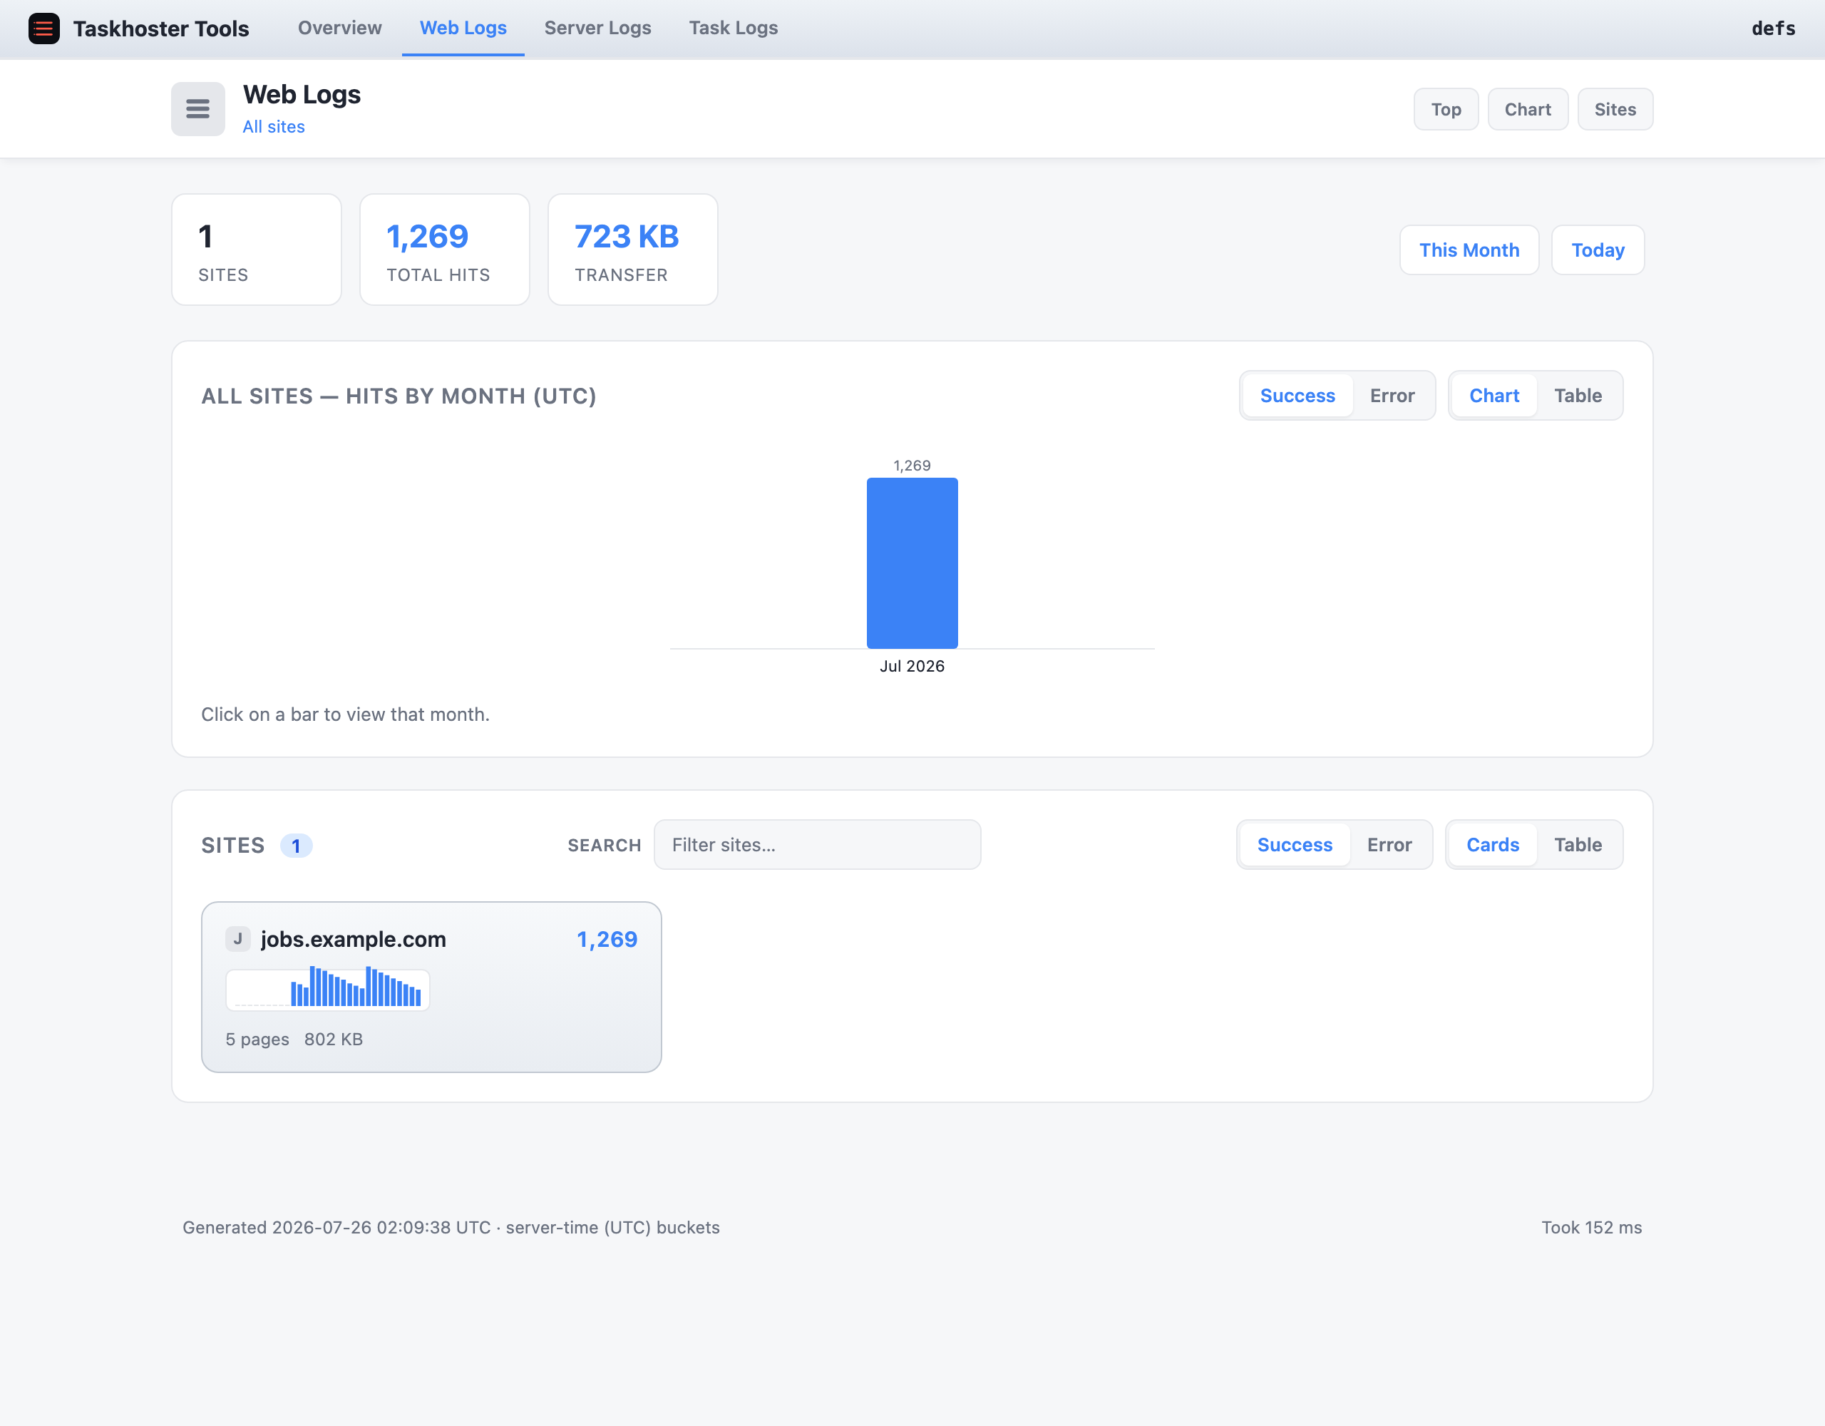
Task: Click the 1,269 Total Hits stat card
Action: click(445, 250)
